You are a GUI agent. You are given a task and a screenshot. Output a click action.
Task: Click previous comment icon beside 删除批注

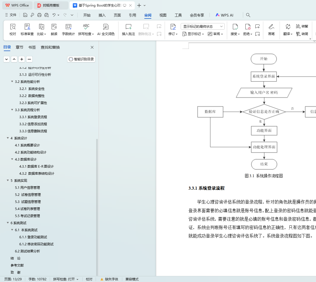click(159, 26)
